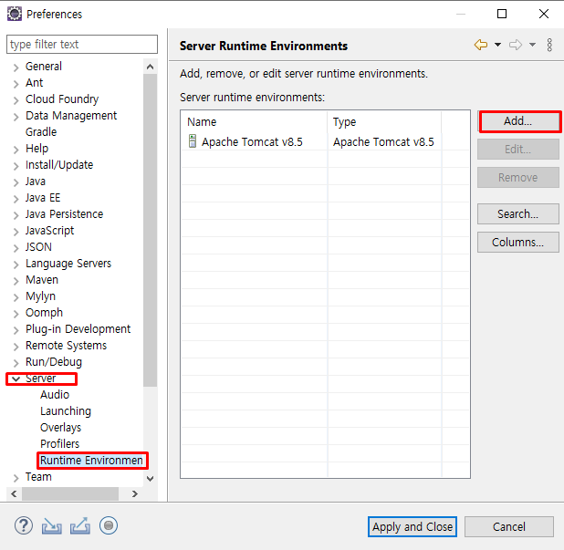Select the JavaScript category
Viewport: 564px width, 550px height.
(x=49, y=231)
